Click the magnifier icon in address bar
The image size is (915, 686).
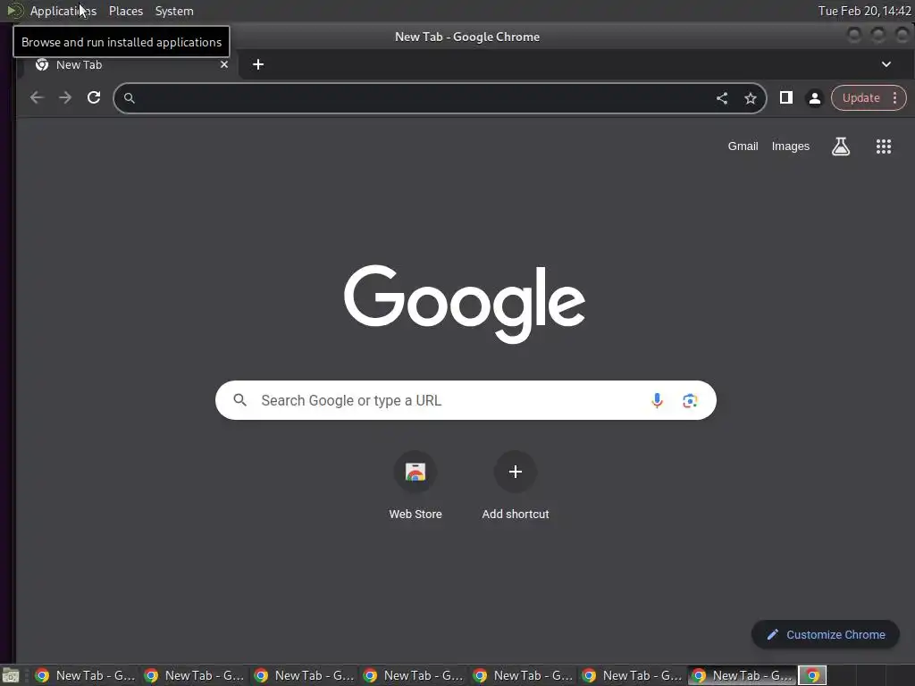130,98
